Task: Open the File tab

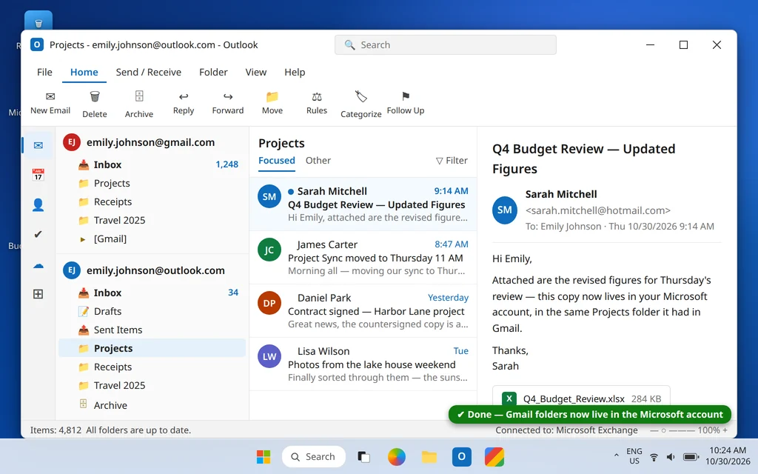Action: tap(44, 72)
